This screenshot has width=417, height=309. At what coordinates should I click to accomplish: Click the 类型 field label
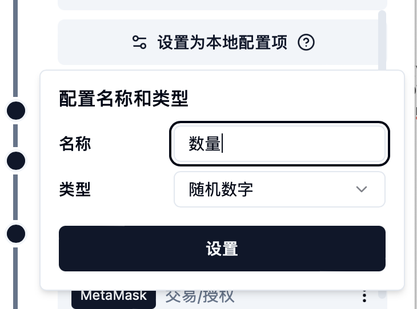(x=75, y=189)
